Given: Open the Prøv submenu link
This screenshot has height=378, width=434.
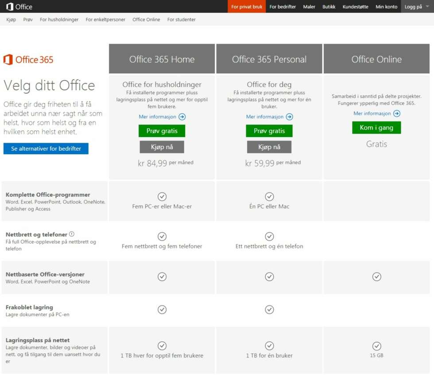Looking at the screenshot, I should tap(28, 19).
